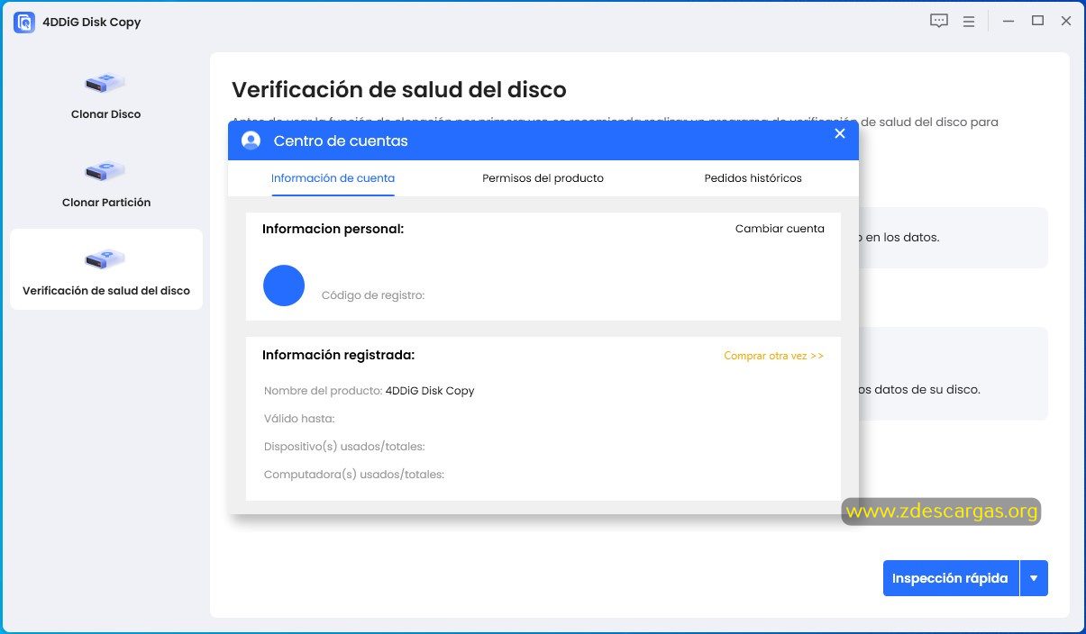
Task: Switch to Pedidos históricos tab
Action: [753, 178]
